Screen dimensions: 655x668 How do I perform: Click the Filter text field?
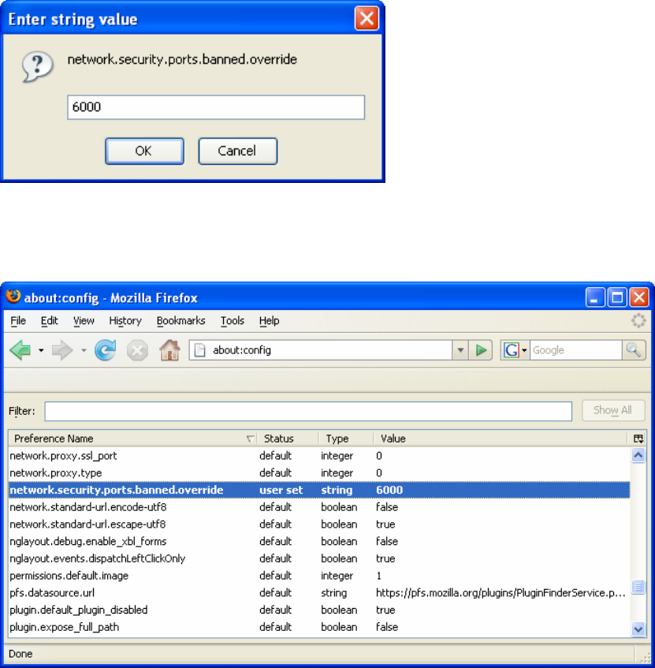tap(308, 411)
